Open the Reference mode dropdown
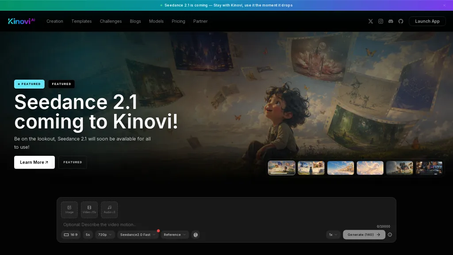453x255 pixels. (174, 235)
